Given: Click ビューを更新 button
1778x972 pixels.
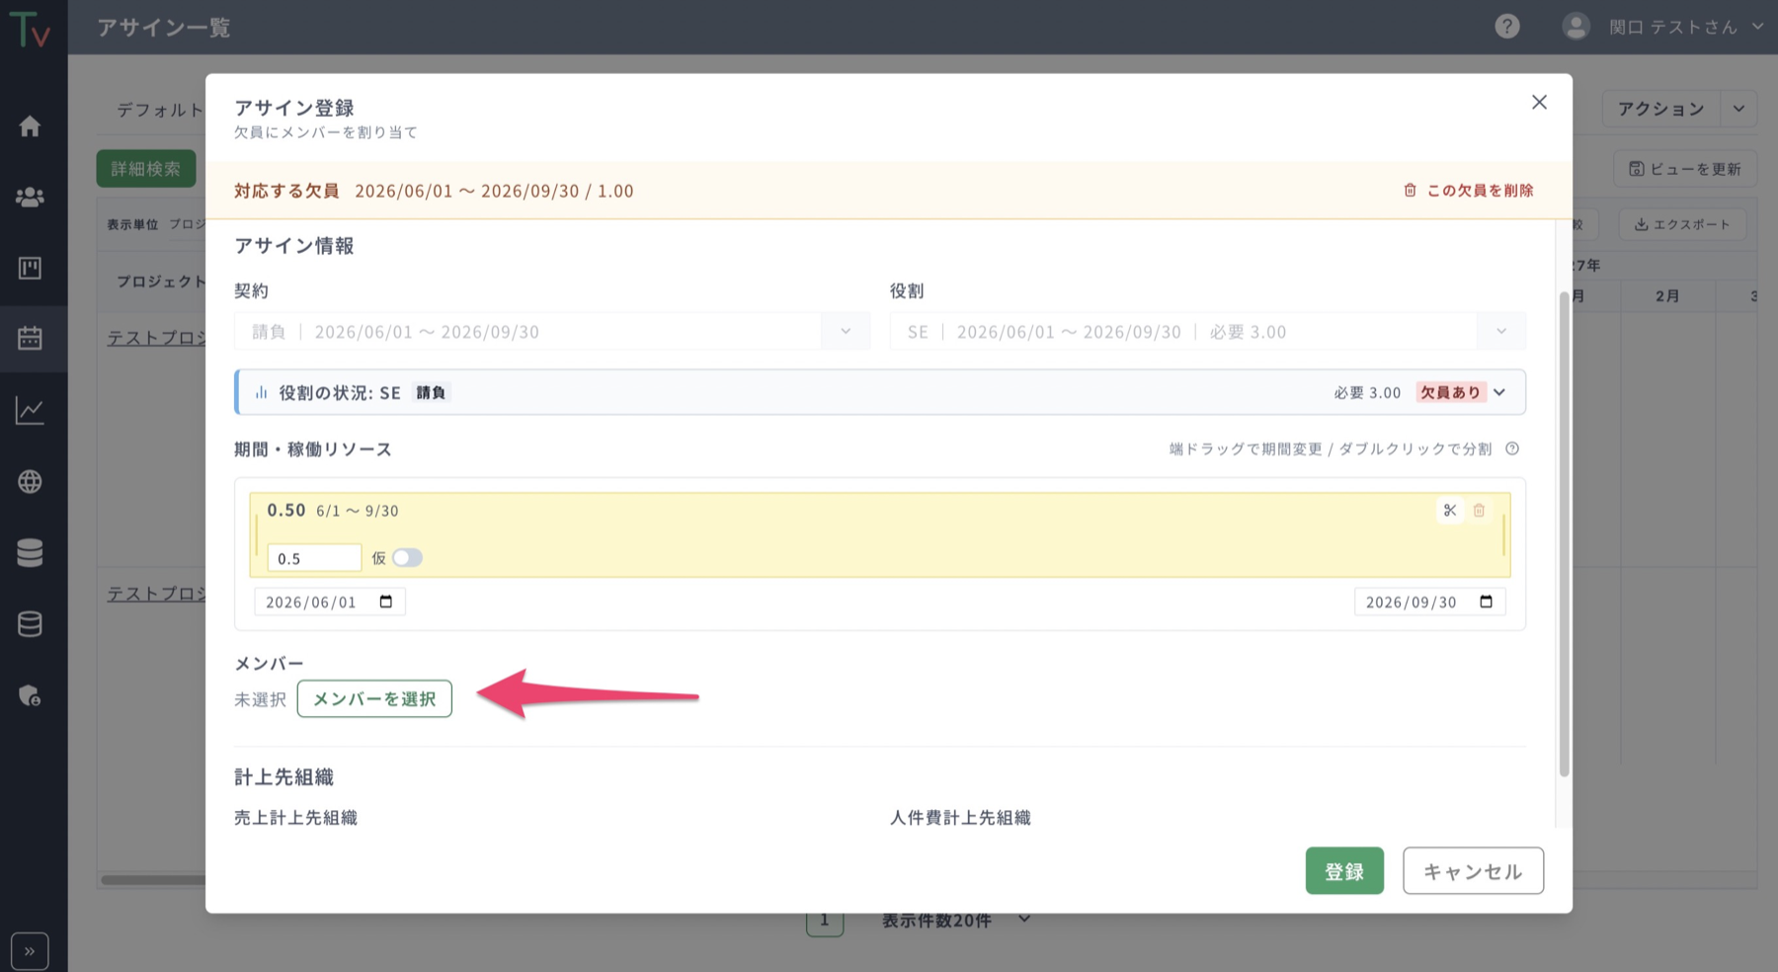Looking at the screenshot, I should [x=1685, y=169].
